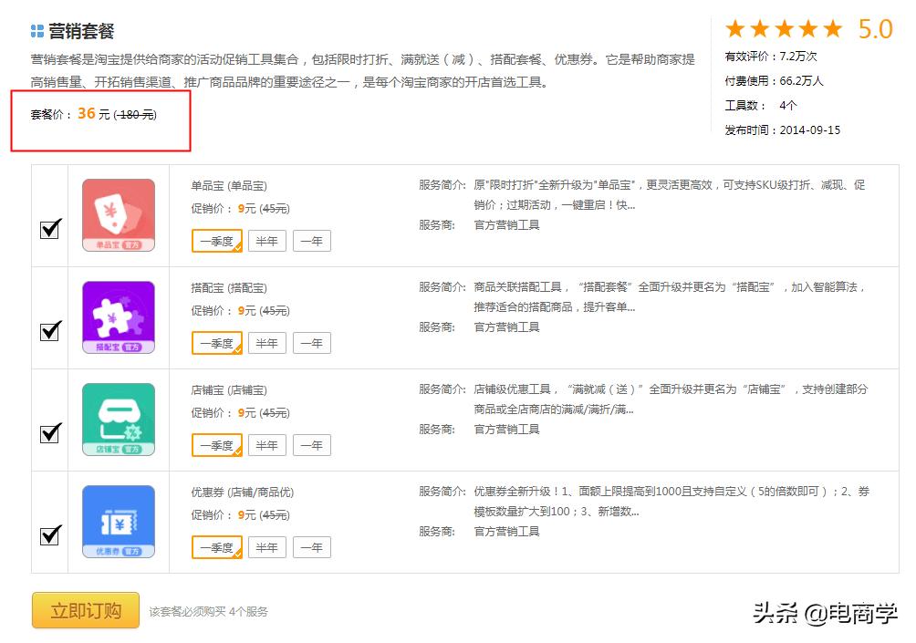Click the 搭配宝 puzzle piece icon
916x643 pixels.
click(118, 316)
